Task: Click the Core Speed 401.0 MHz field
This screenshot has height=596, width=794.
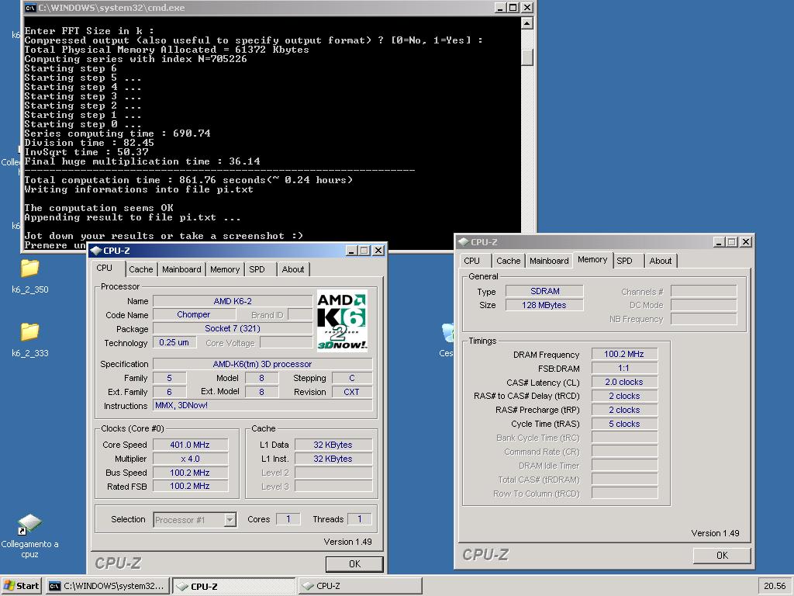Action: click(190, 445)
